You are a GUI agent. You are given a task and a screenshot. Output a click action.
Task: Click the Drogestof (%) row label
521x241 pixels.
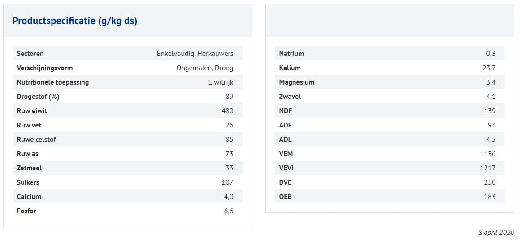38,97
